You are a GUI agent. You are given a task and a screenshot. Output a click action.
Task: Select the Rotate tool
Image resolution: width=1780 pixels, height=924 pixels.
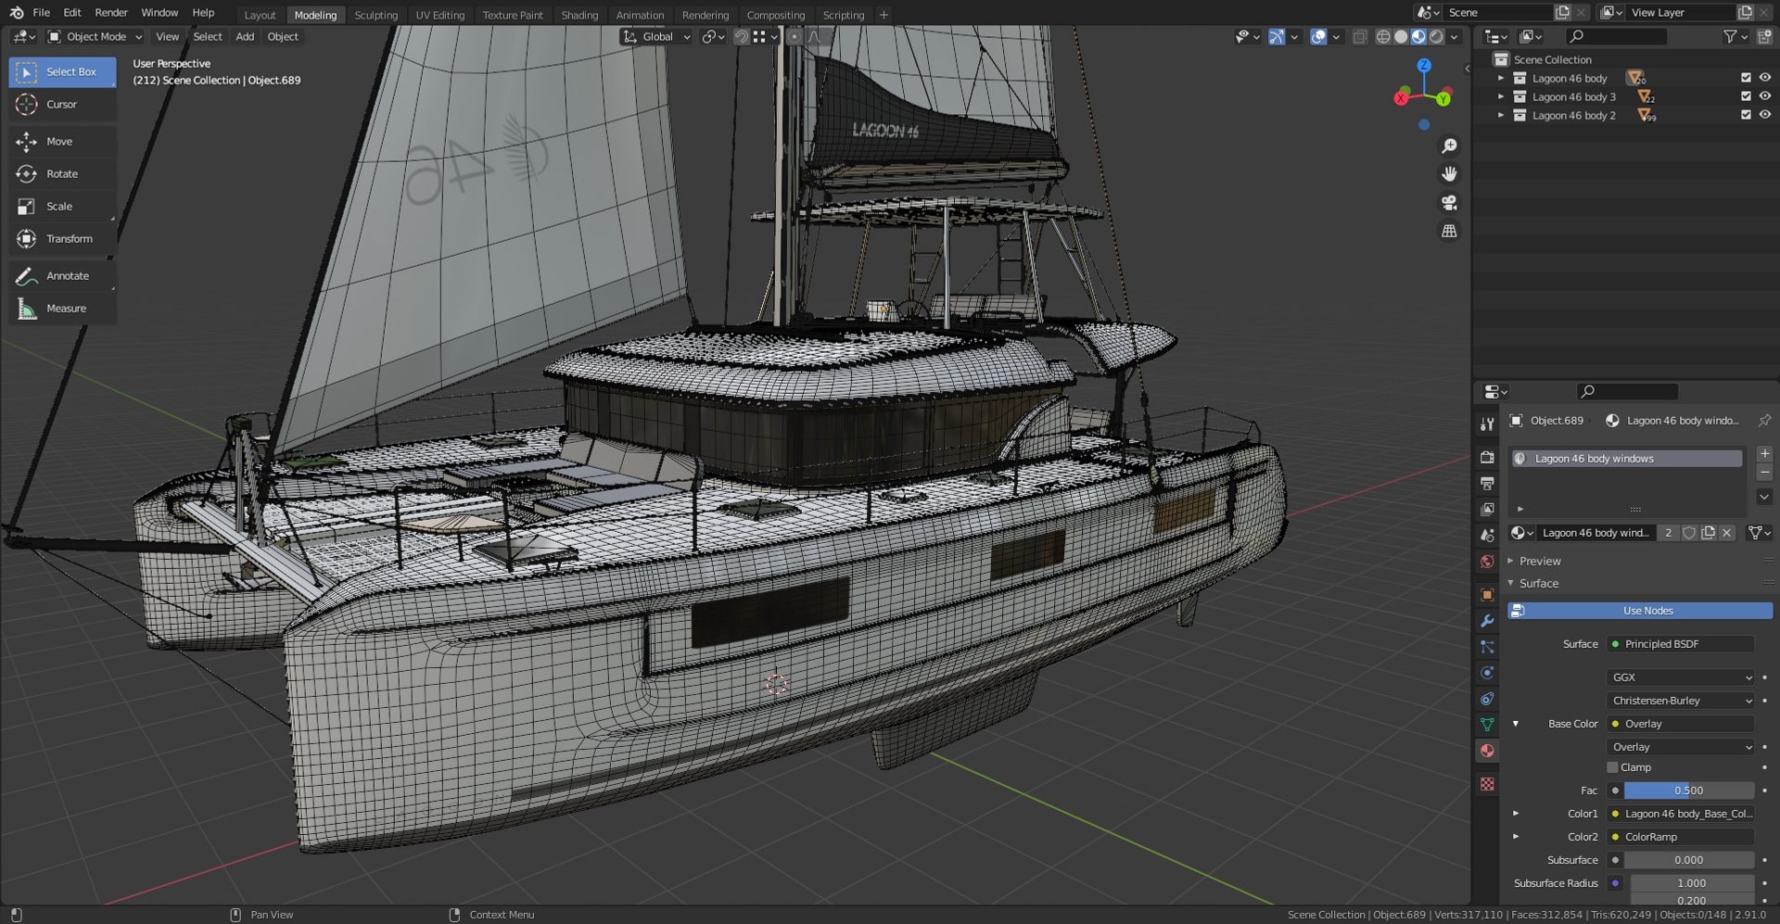[62, 174]
